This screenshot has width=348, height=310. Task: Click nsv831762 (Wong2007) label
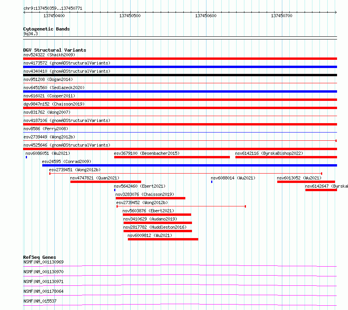[47, 112]
